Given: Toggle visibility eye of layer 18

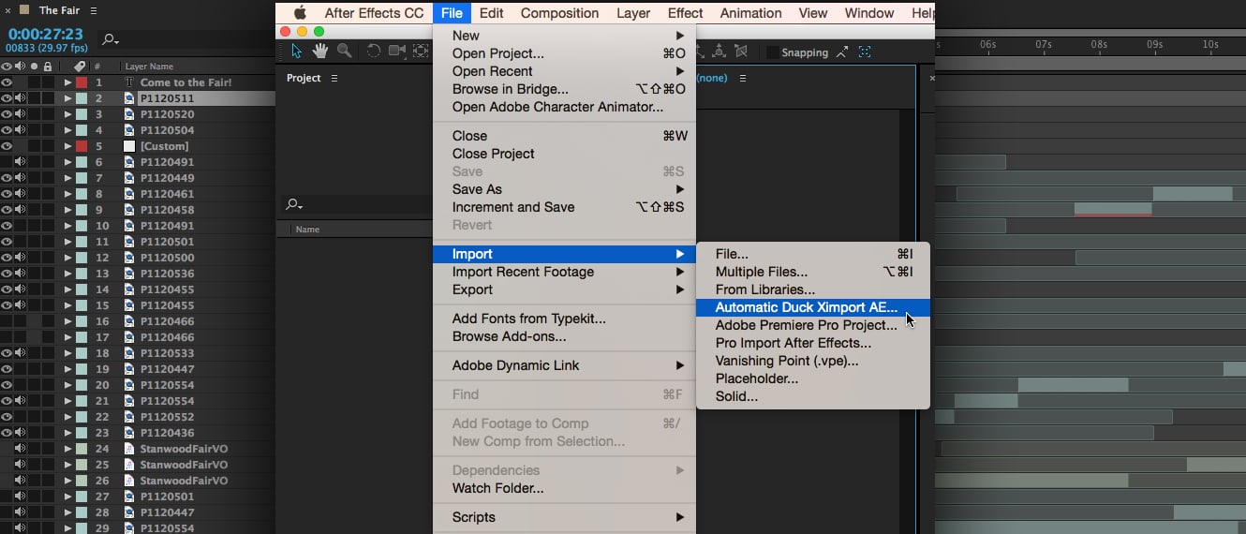Looking at the screenshot, I should [x=7, y=353].
